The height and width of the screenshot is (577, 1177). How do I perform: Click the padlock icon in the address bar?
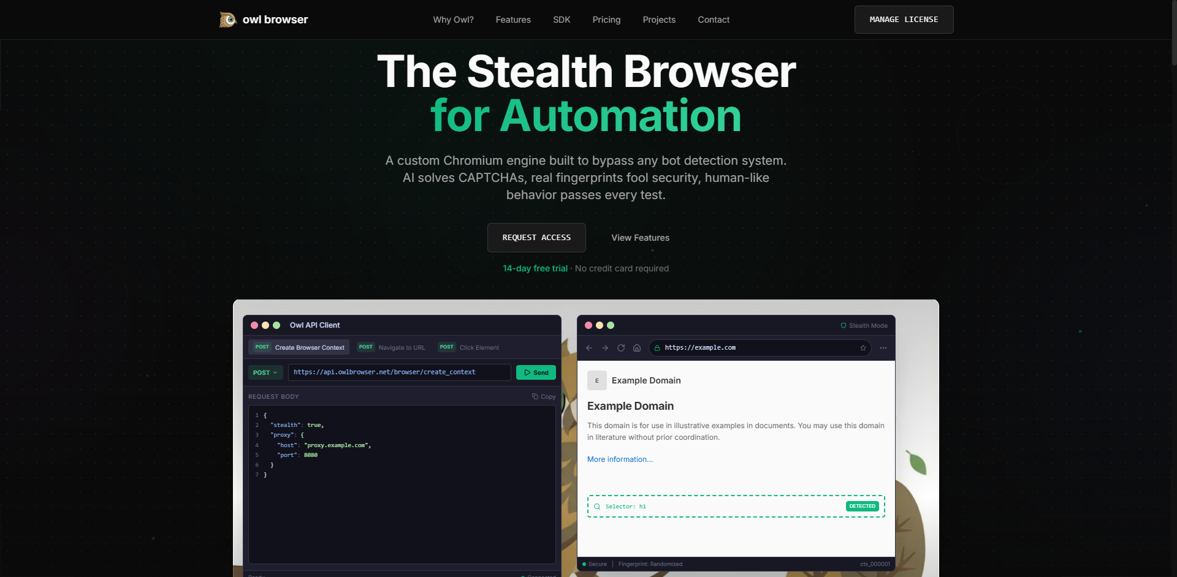[657, 348]
